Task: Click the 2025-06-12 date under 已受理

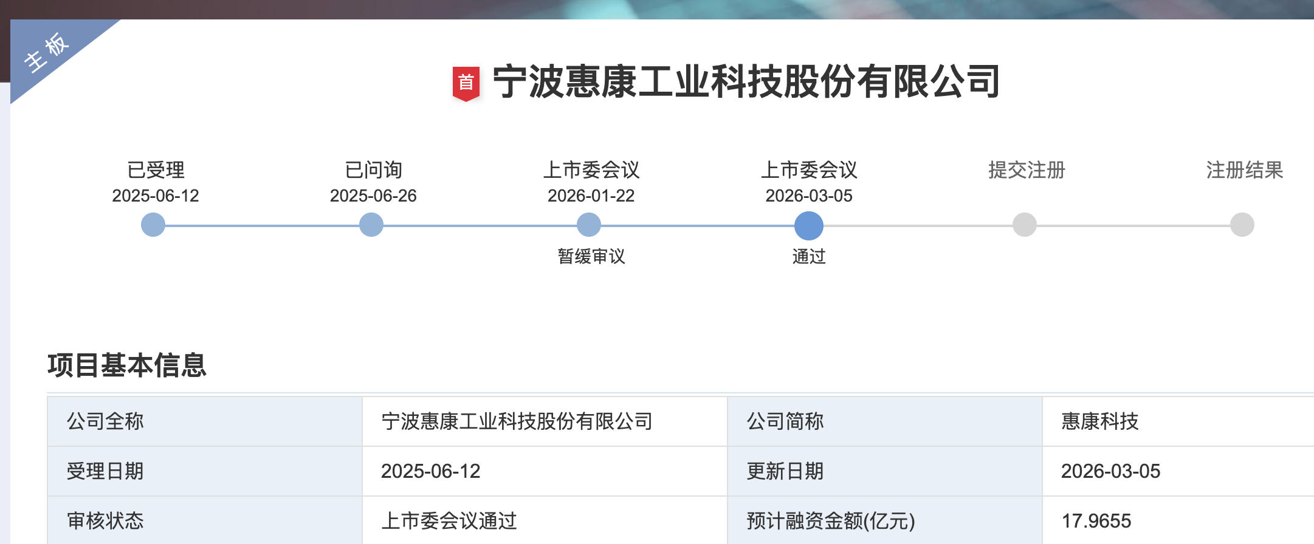Action: [x=156, y=195]
